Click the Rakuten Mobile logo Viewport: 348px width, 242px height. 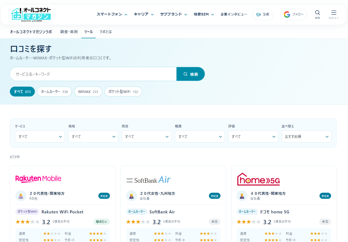tap(38, 179)
